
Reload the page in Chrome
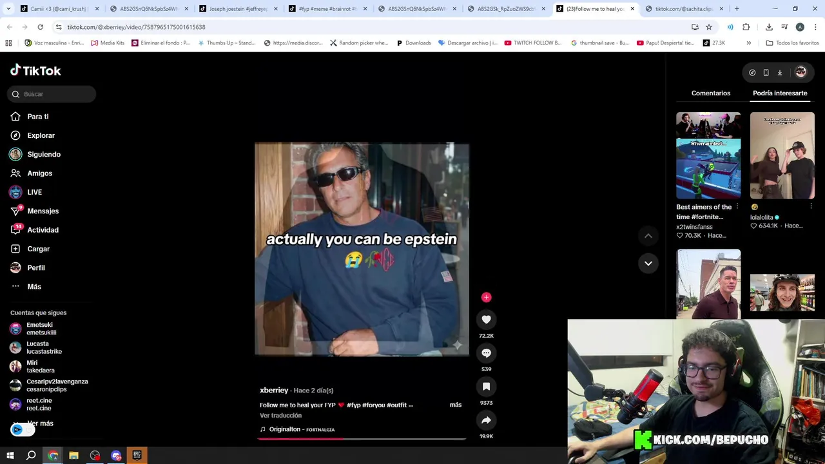40,27
